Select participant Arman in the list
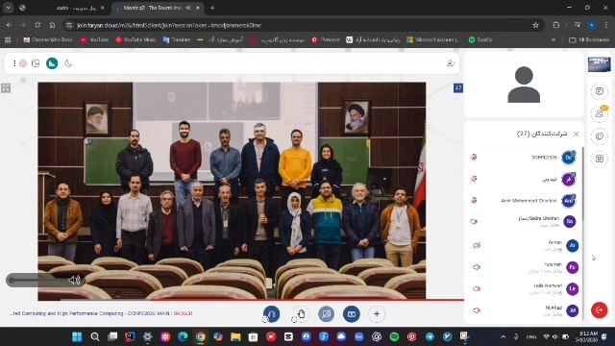Viewport: 615px width, 346px height. tap(525, 246)
